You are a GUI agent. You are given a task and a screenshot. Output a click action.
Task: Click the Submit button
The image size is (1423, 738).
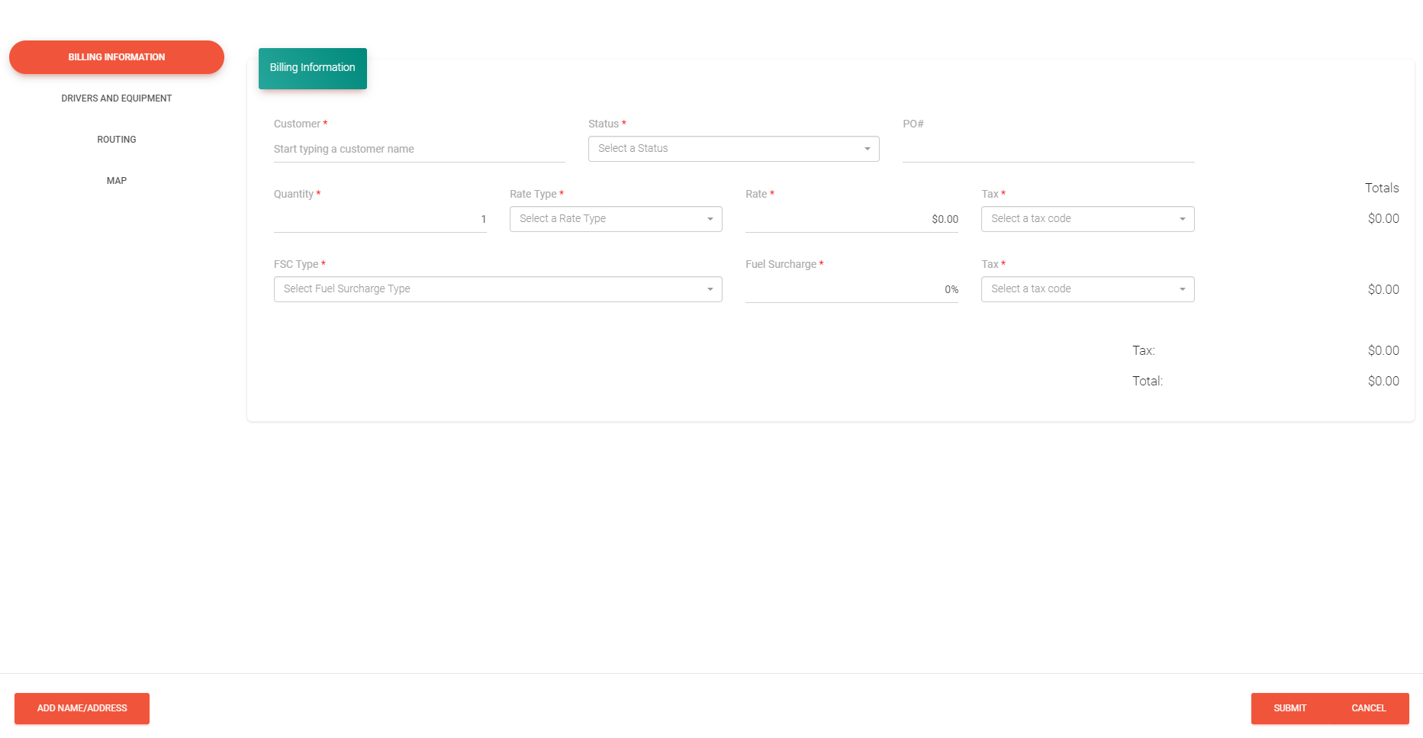coord(1289,708)
